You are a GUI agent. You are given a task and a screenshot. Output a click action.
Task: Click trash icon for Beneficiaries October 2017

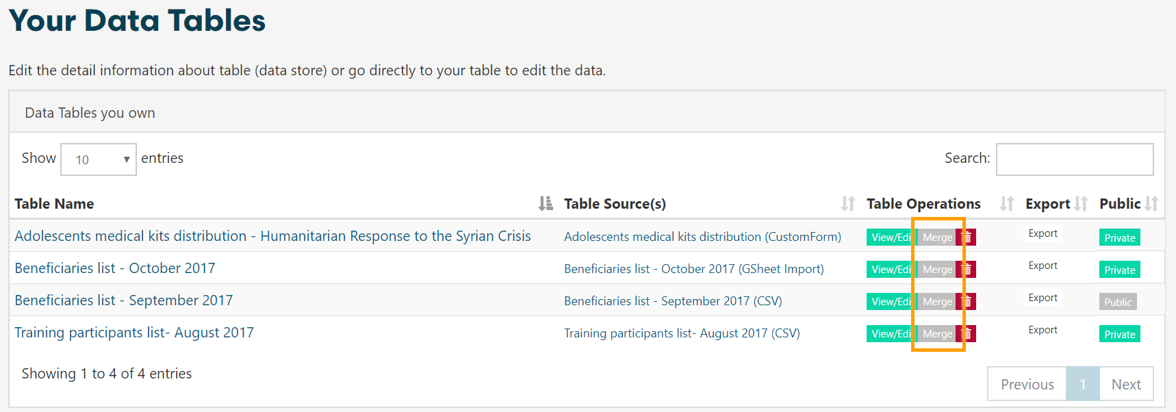coord(967,270)
